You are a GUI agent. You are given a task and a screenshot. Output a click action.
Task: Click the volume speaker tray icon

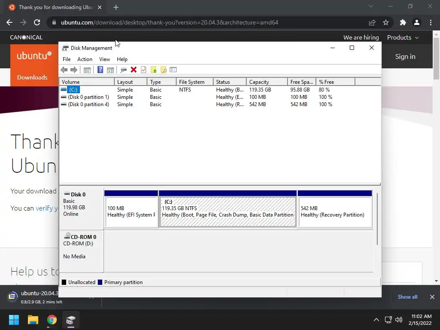click(399, 320)
